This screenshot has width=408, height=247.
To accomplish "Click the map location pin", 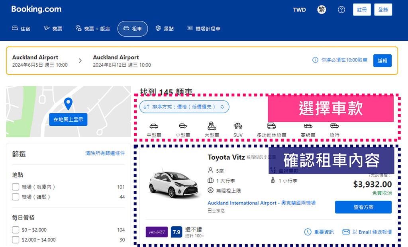I will pos(68,104).
